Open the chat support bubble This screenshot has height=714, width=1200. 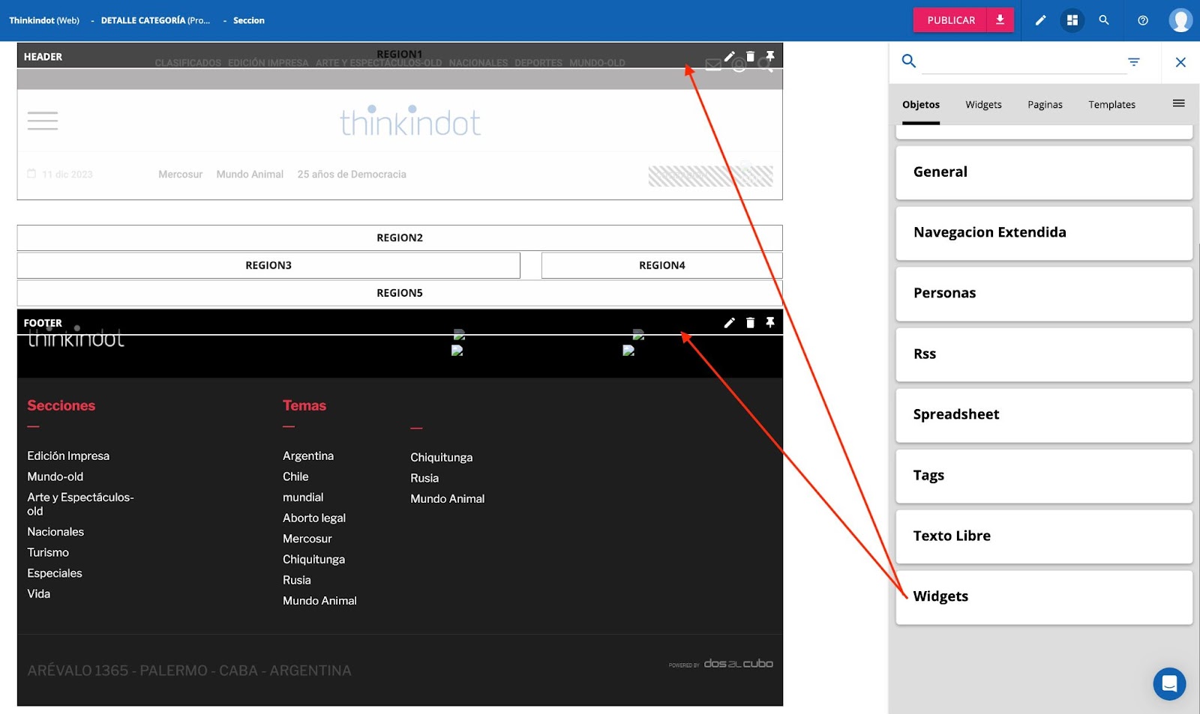pyautogui.click(x=1169, y=683)
